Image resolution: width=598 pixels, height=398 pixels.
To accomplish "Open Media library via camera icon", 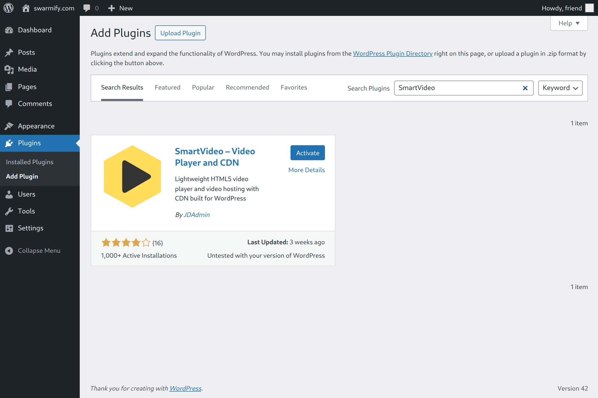I will coord(9,69).
